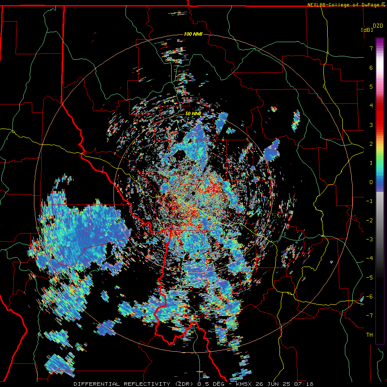Click the [dB] unit label
The image size is (387, 387).
tap(367, 30)
